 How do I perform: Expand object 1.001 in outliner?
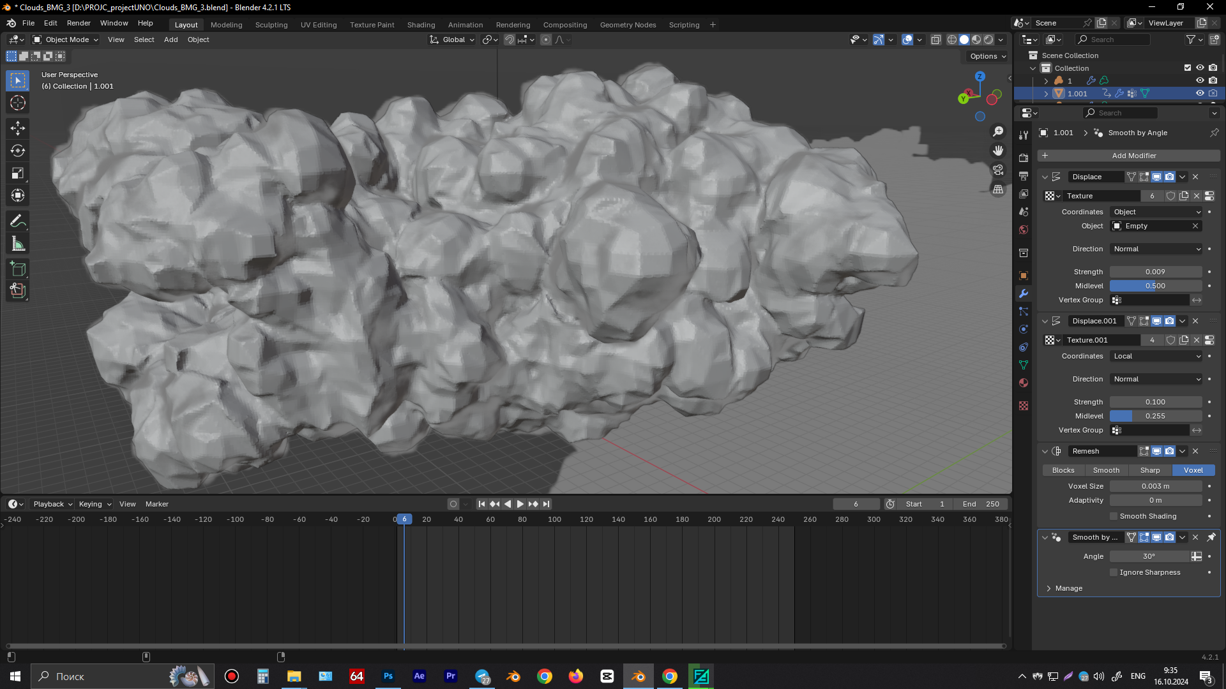(1046, 93)
